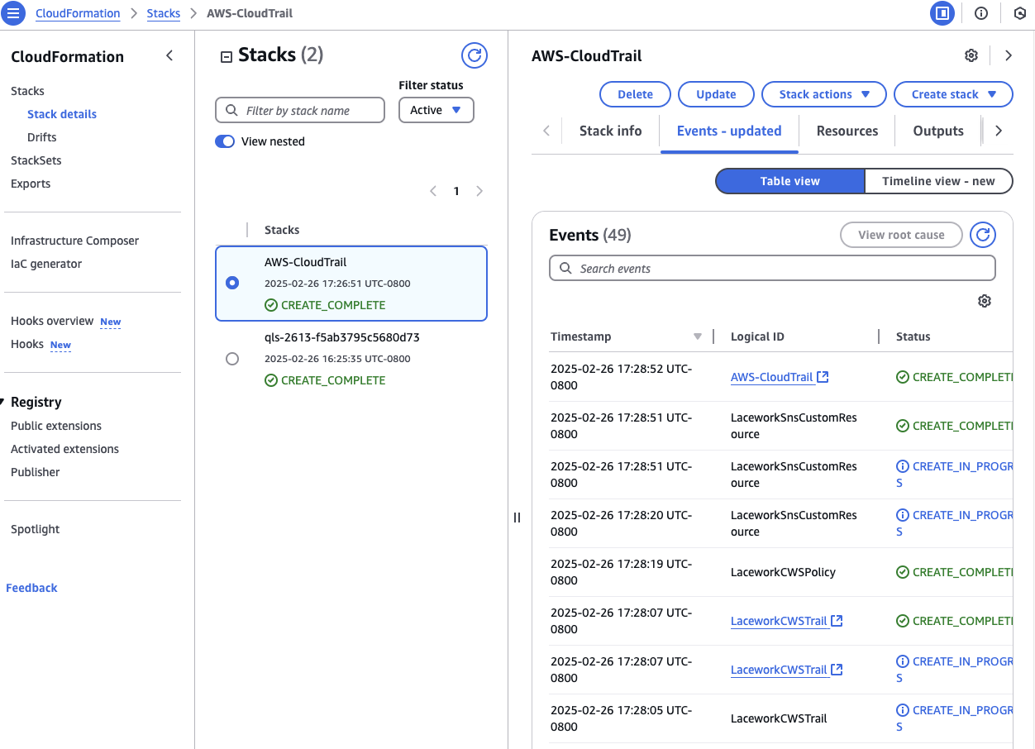The width and height of the screenshot is (1035, 749).
Task: Click the split panel resize handle
Action: pyautogui.click(x=517, y=518)
